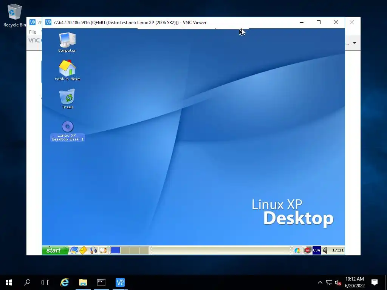Open the File menu in background VNC window
Viewport: 387px width, 290px height.
[33, 32]
